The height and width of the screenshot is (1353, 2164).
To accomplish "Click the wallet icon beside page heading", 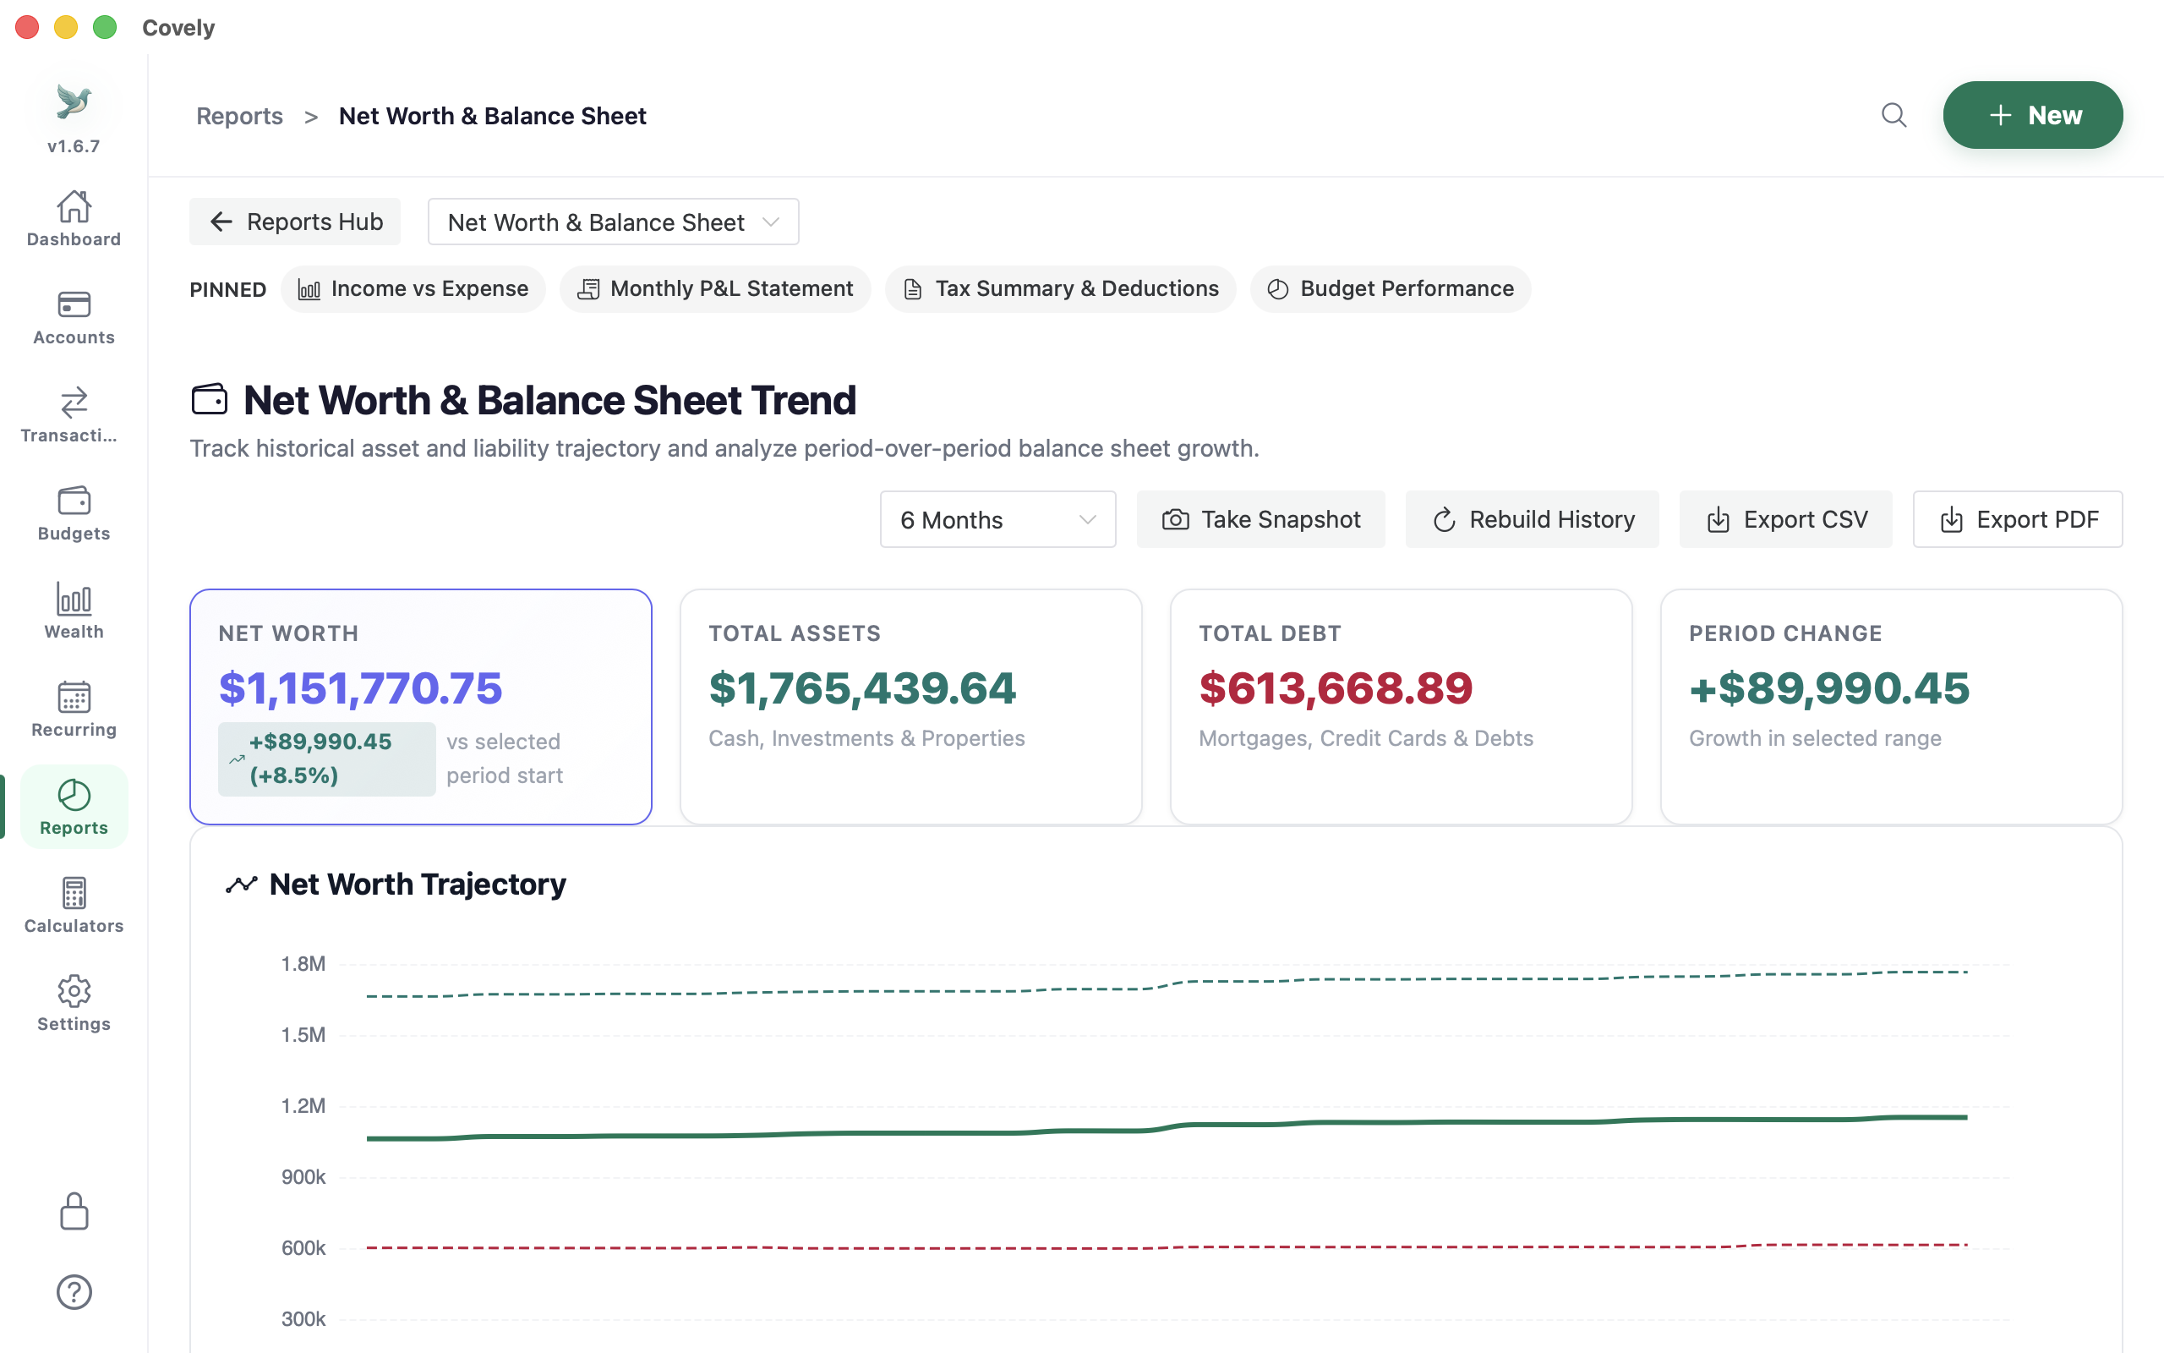I will point(210,399).
